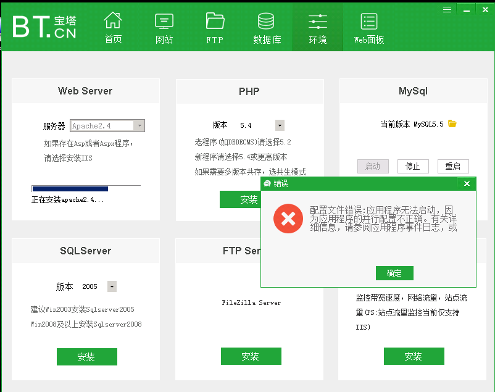Screen dimensions: 495x392
Task: Click the Win2008及以上安装Sqlserver2008 note
Action: [86, 324]
